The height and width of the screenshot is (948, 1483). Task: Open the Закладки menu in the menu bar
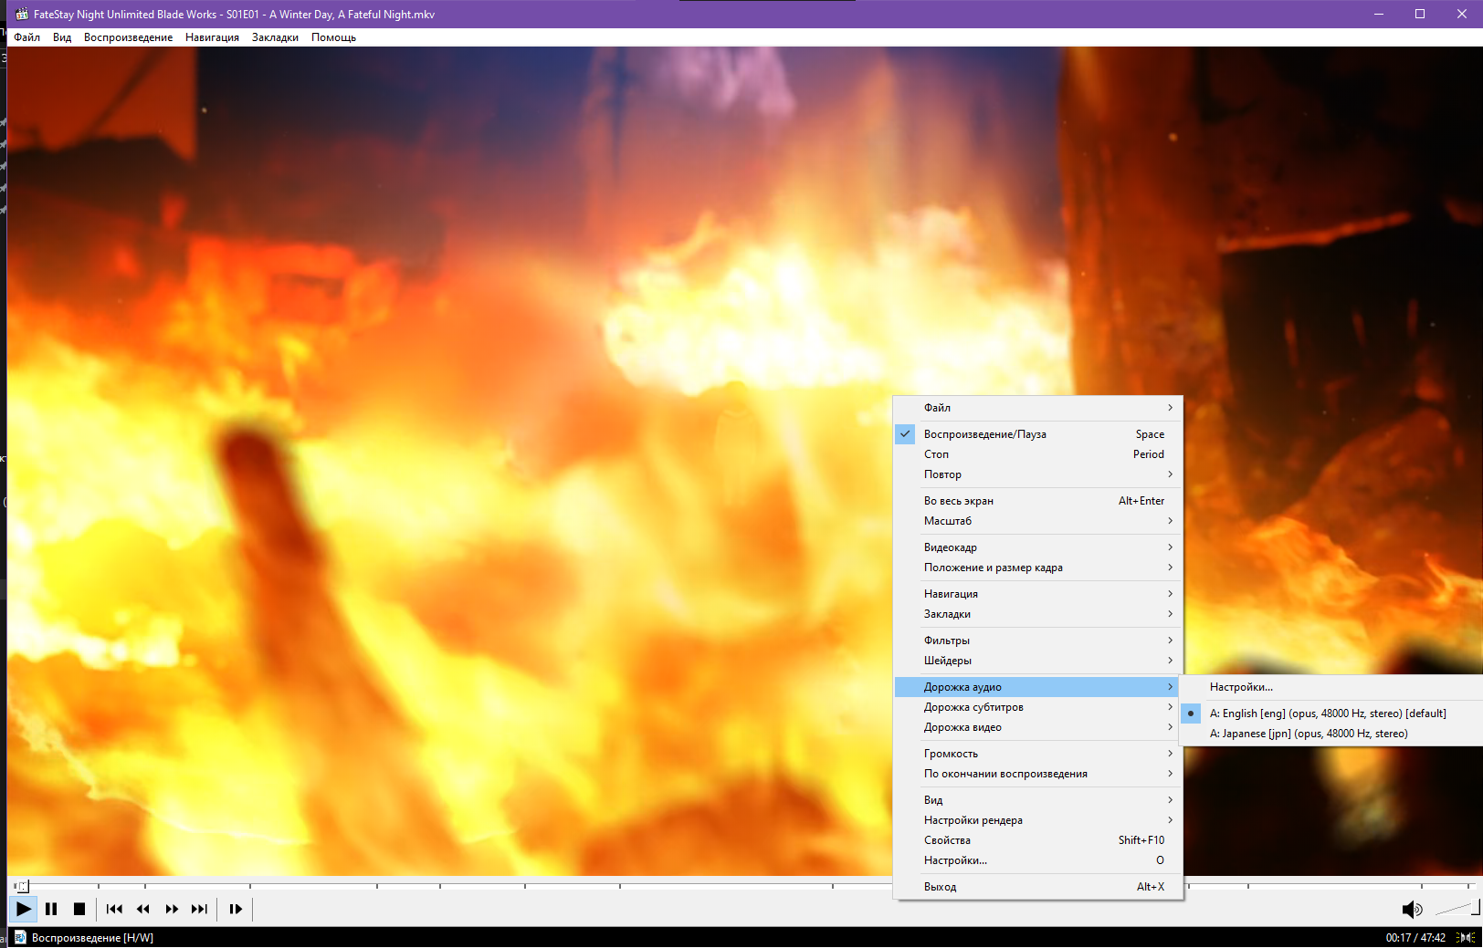pos(275,37)
